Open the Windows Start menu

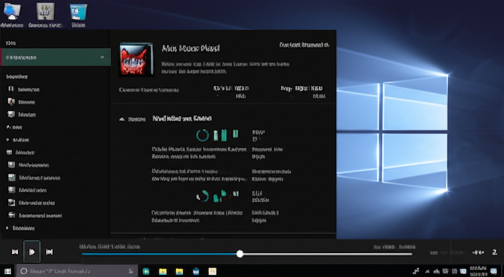point(7,271)
